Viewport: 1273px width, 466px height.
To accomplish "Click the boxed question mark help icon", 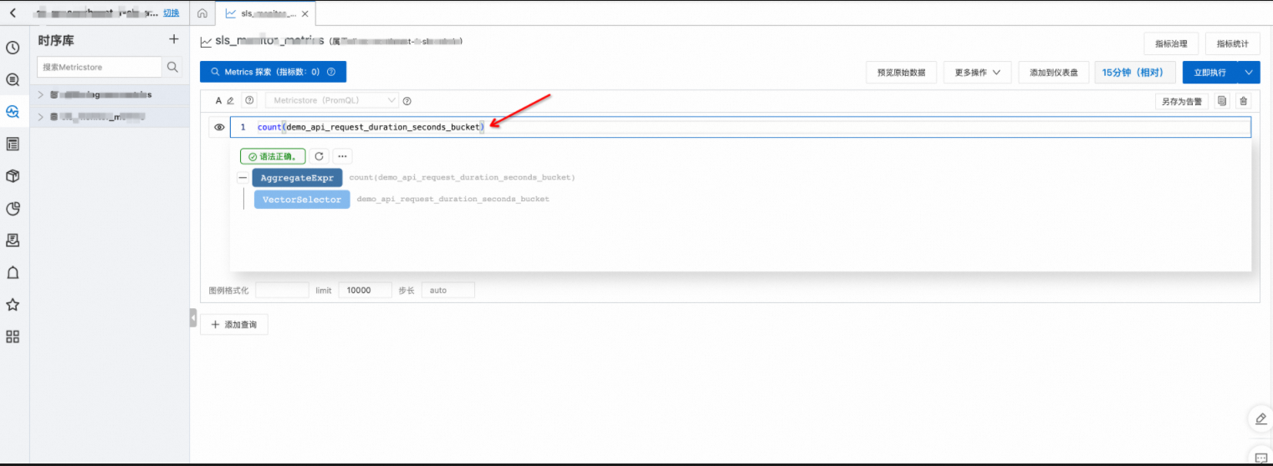I will [248, 101].
